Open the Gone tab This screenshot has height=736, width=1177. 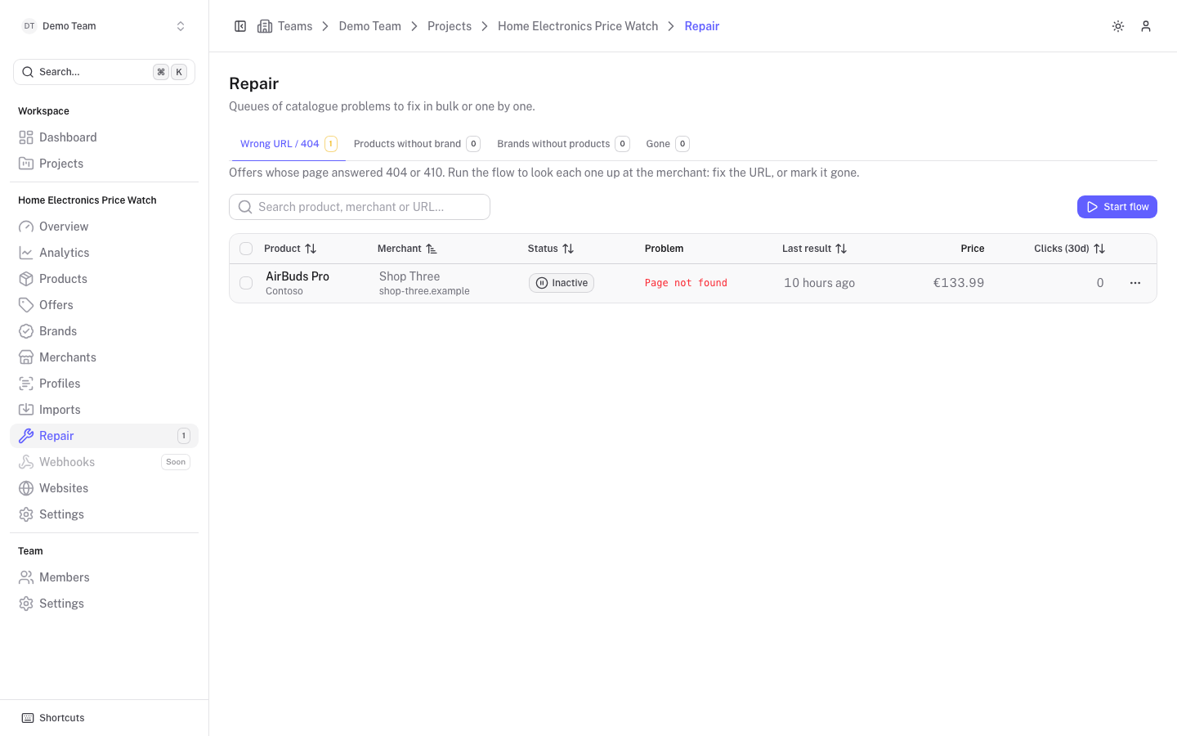click(668, 144)
